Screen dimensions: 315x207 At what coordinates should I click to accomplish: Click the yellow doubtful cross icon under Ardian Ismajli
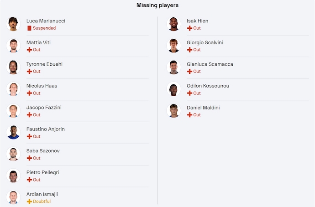29,202
